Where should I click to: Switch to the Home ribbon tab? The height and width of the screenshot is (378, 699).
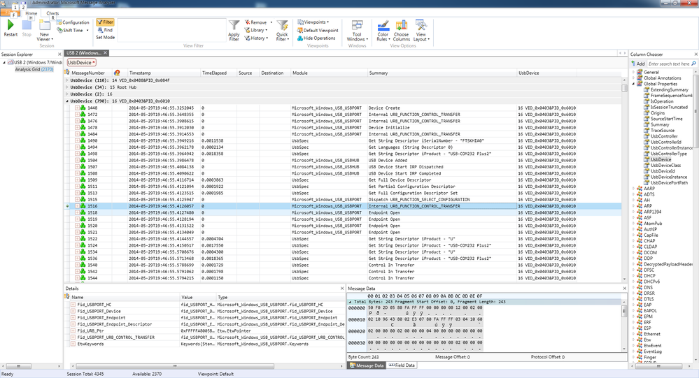(31, 13)
